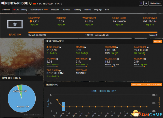163x118 pixels.
Task: Click the Windows platform icon beside PENTA-PIIDDE
Action: [3, 3]
